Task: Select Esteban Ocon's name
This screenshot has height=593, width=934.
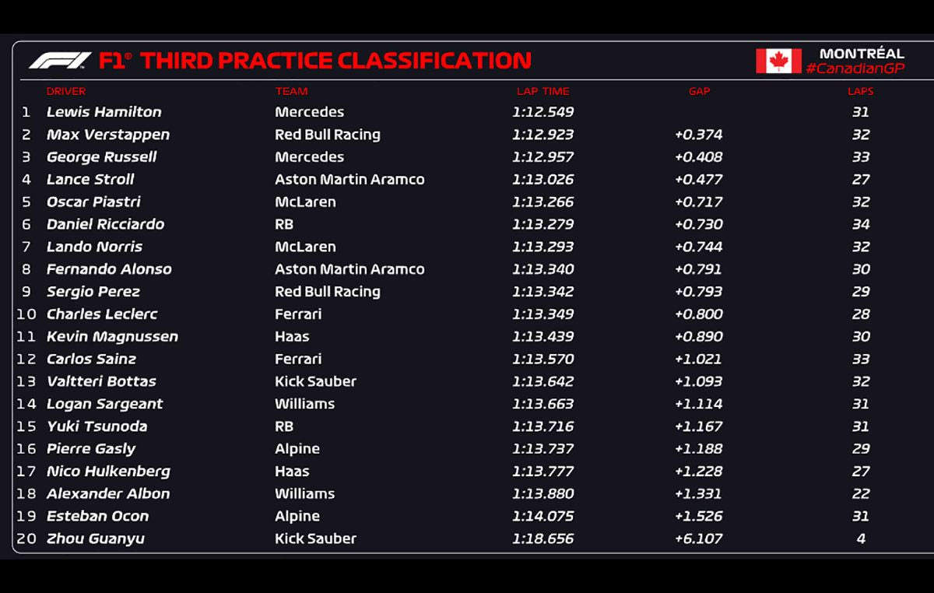Action: 97,516
